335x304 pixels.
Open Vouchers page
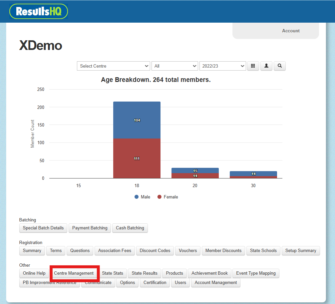coord(188,251)
